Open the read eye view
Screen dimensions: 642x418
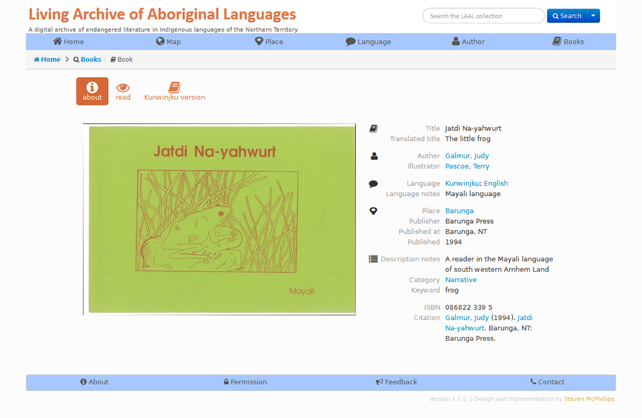point(123,92)
